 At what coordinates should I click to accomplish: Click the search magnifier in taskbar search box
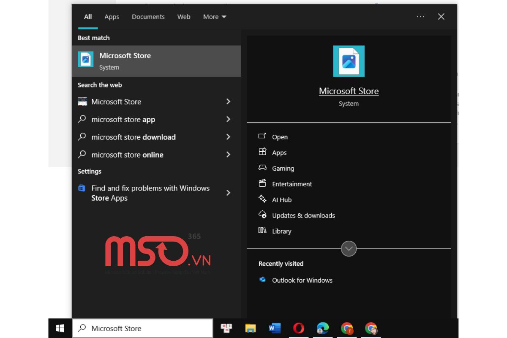[x=82, y=328]
